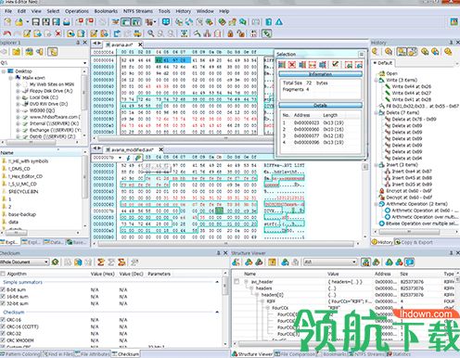The width and height of the screenshot is (460, 358).
Task: Click the blue warning triangle icon
Action: click(279, 21)
